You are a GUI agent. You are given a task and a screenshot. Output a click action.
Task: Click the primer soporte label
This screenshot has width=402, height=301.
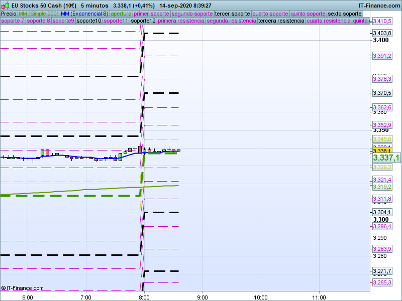tap(152, 14)
